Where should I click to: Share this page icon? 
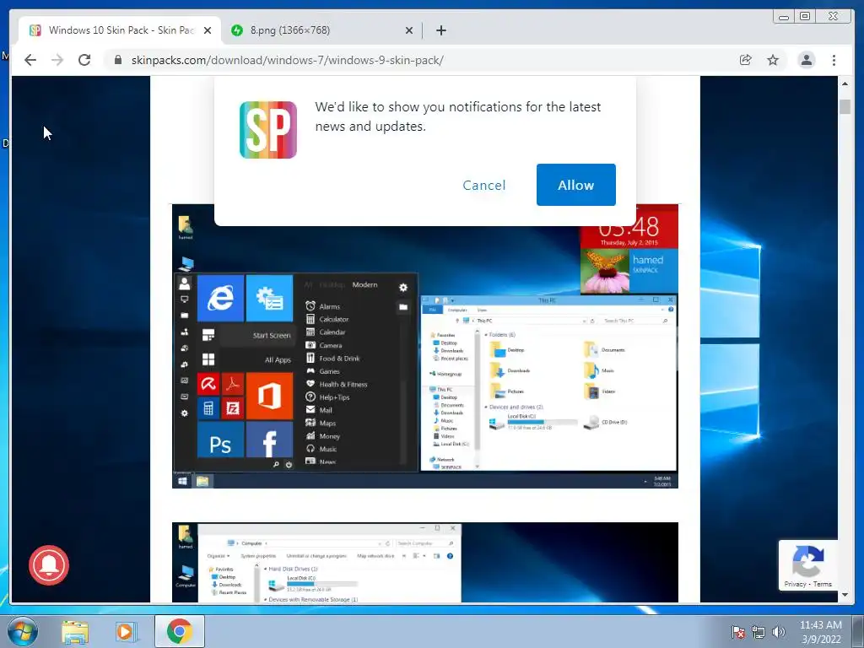pyautogui.click(x=746, y=60)
